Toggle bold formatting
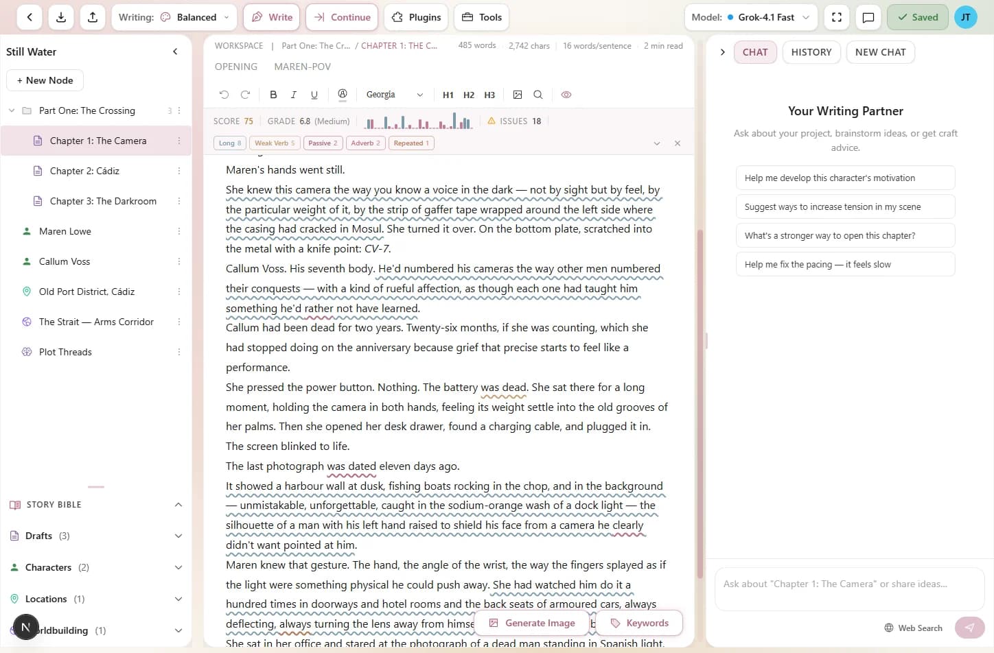The image size is (994, 653). click(x=273, y=94)
